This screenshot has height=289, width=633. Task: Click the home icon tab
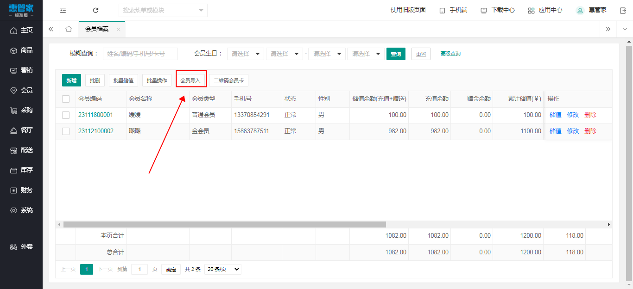[x=69, y=29]
